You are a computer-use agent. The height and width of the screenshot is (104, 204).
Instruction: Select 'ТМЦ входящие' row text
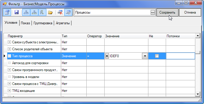23,91
